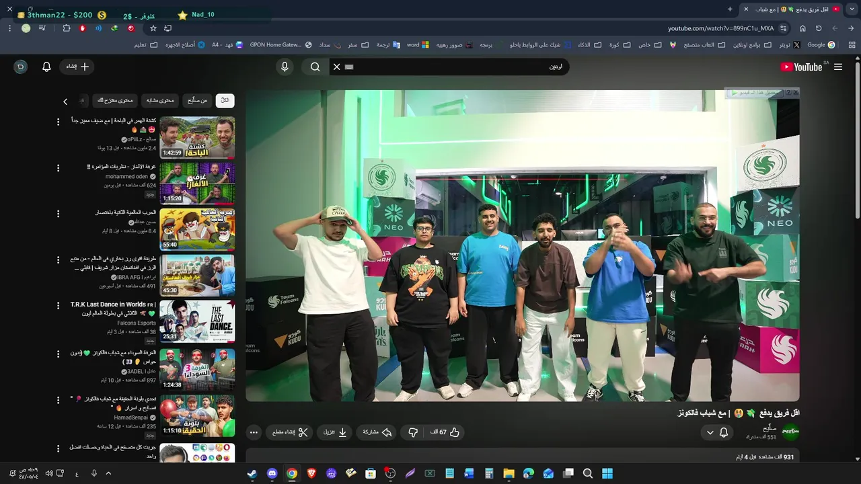
Task: Open The Last Dance video thumbnail
Action: [x=197, y=321]
